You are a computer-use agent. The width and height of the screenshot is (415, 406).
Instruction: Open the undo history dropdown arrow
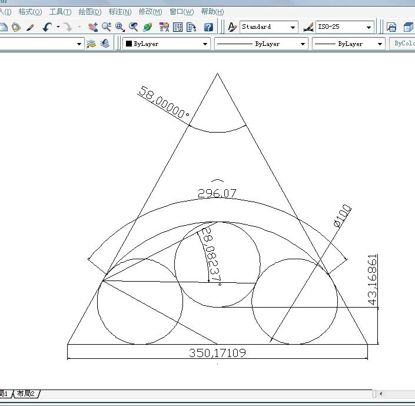tap(58, 27)
